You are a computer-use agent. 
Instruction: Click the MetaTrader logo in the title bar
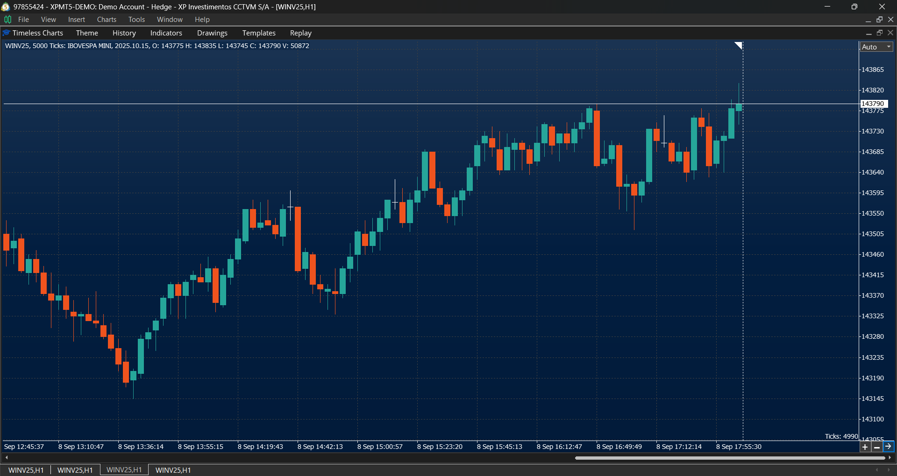6,7
